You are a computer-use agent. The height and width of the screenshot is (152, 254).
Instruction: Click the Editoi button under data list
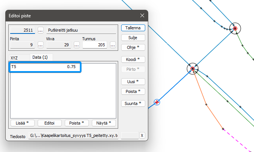click(x=49, y=123)
